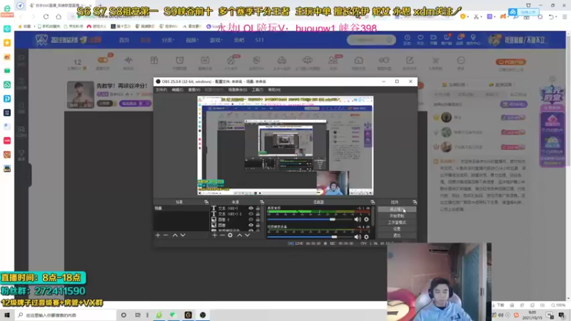This screenshot has height=321, width=571.
Task: Click start recording in OBS controls
Action: (x=397, y=216)
